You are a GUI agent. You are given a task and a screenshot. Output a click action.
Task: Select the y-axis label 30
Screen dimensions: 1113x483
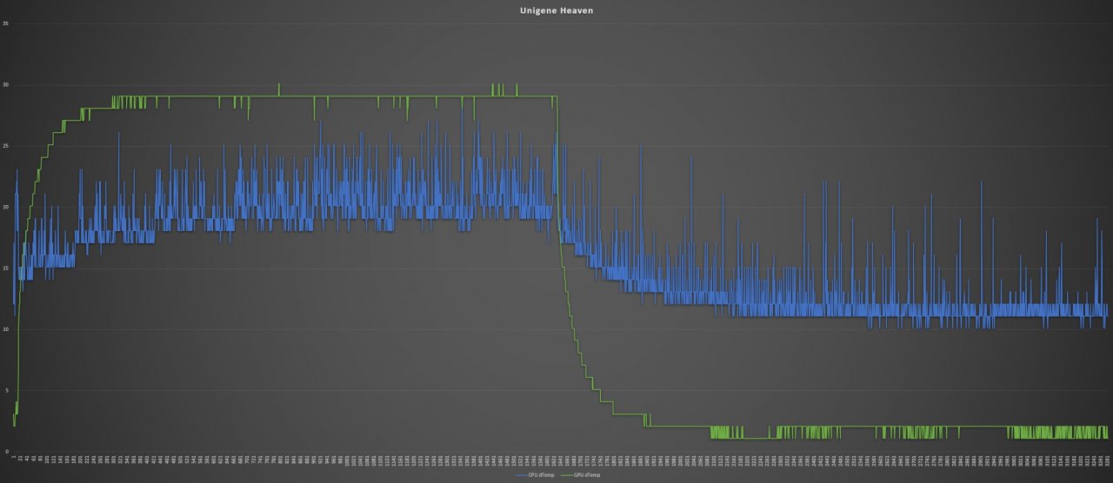pyautogui.click(x=6, y=84)
